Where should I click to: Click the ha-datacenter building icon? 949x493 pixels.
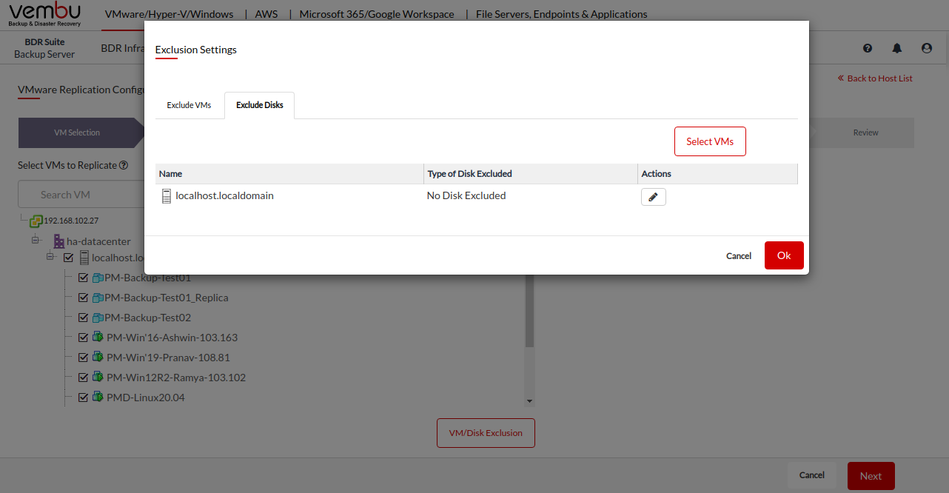(x=58, y=241)
